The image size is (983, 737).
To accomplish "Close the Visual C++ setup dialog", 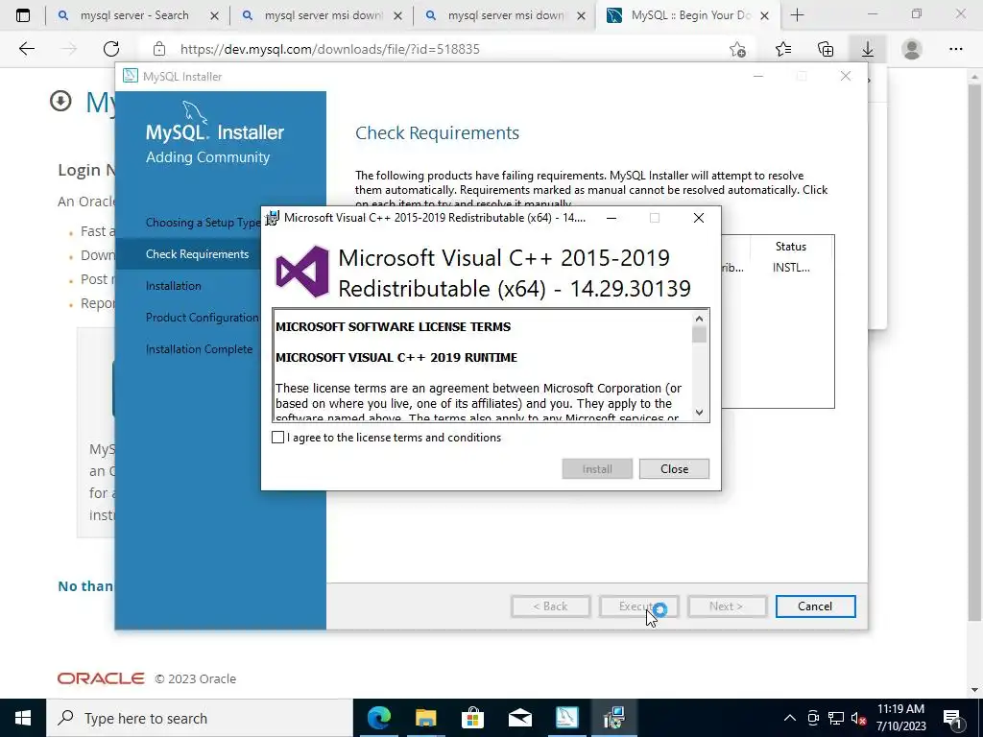I will 674,468.
